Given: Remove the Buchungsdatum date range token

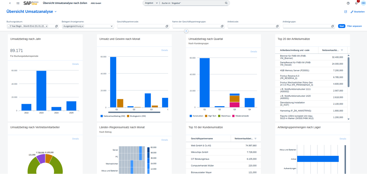Looking at the screenshot, I should [x=46, y=26].
